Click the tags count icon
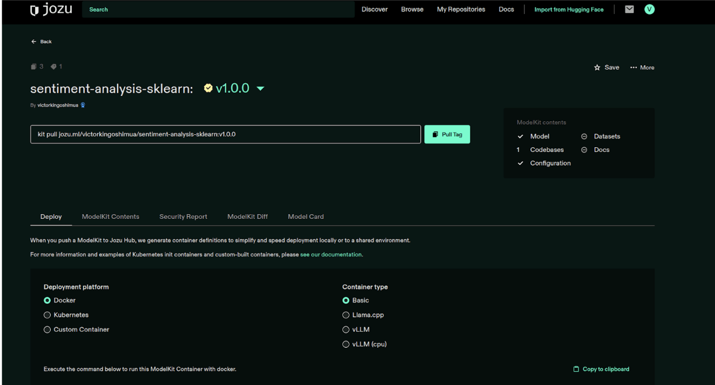The width and height of the screenshot is (715, 385). [53, 66]
